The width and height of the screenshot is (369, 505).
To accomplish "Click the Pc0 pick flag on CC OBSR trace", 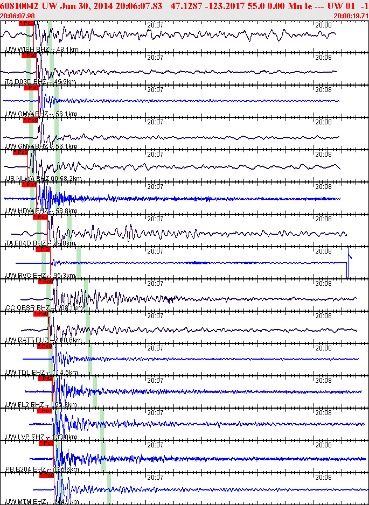I will [46, 282].
